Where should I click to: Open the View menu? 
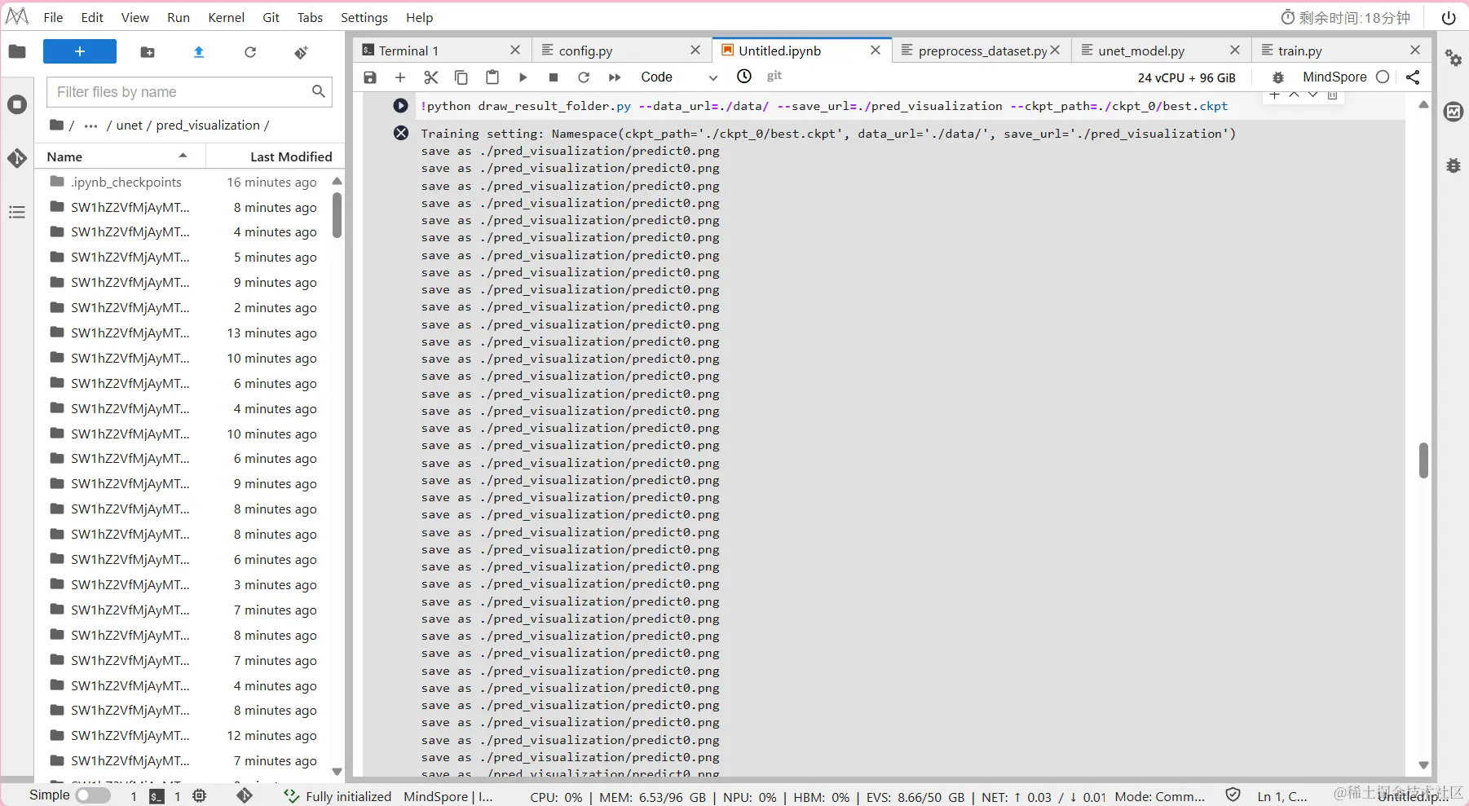click(x=135, y=18)
